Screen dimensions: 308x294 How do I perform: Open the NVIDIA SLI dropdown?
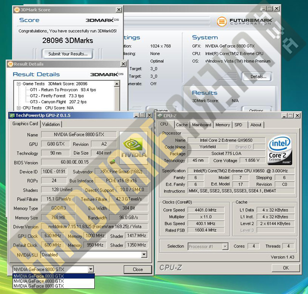[x=144, y=255]
